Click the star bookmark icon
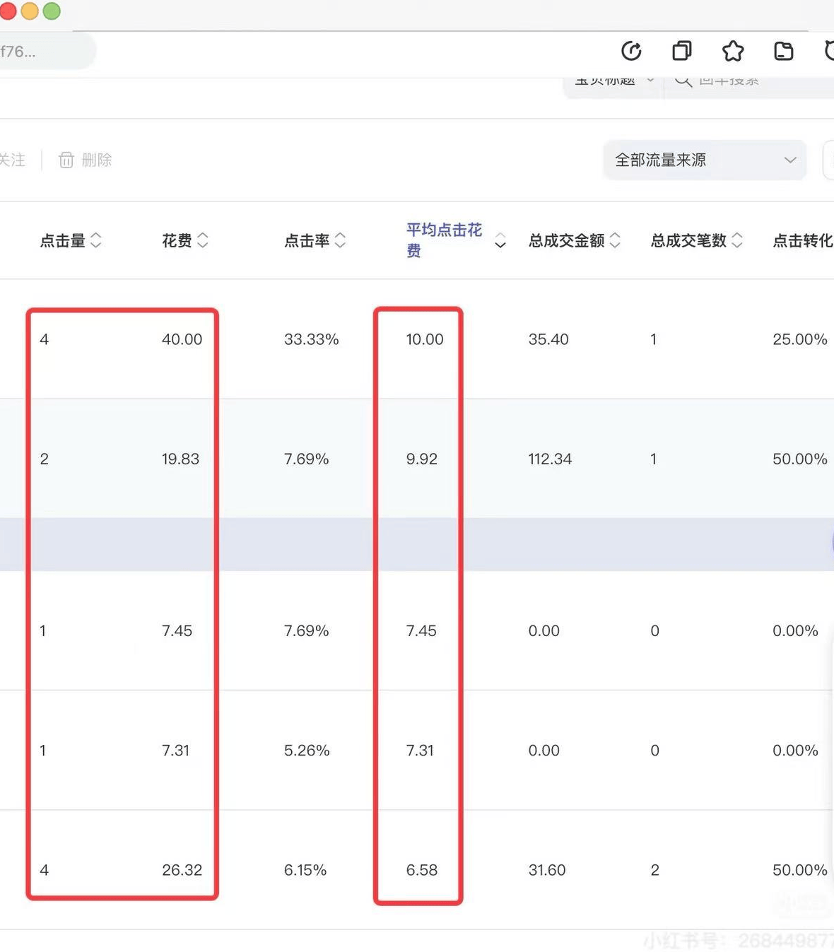The height and width of the screenshot is (952, 834). coord(733,51)
